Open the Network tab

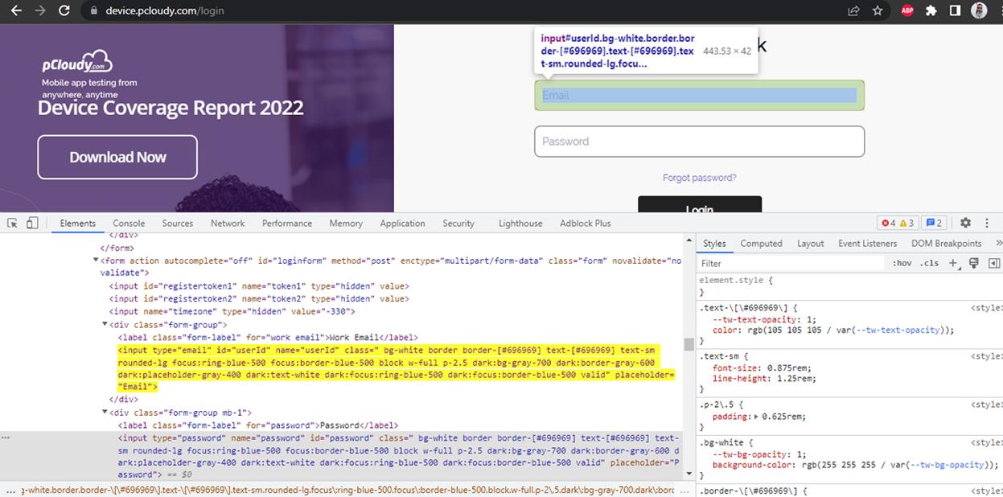(228, 223)
